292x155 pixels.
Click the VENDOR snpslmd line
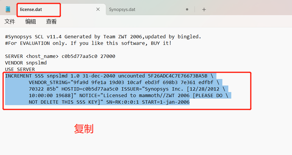click(x=26, y=63)
